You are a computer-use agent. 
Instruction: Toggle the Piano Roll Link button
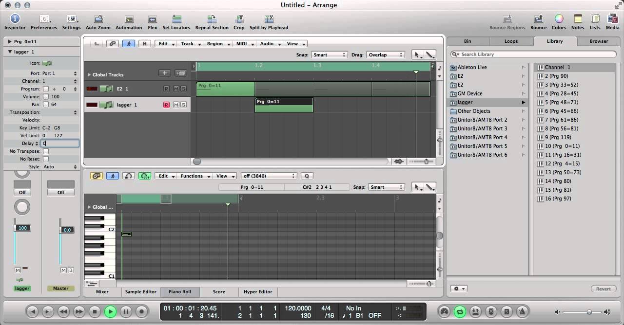pos(97,176)
